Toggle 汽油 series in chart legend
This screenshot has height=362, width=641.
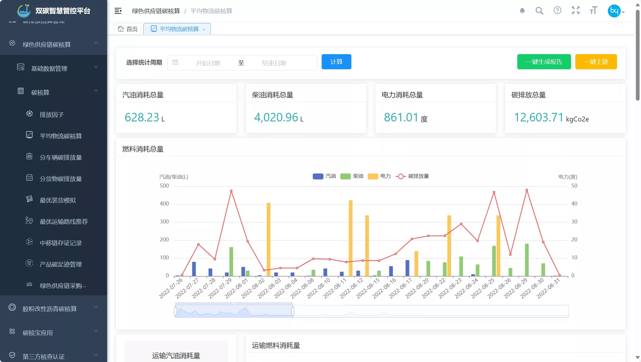pyautogui.click(x=324, y=176)
